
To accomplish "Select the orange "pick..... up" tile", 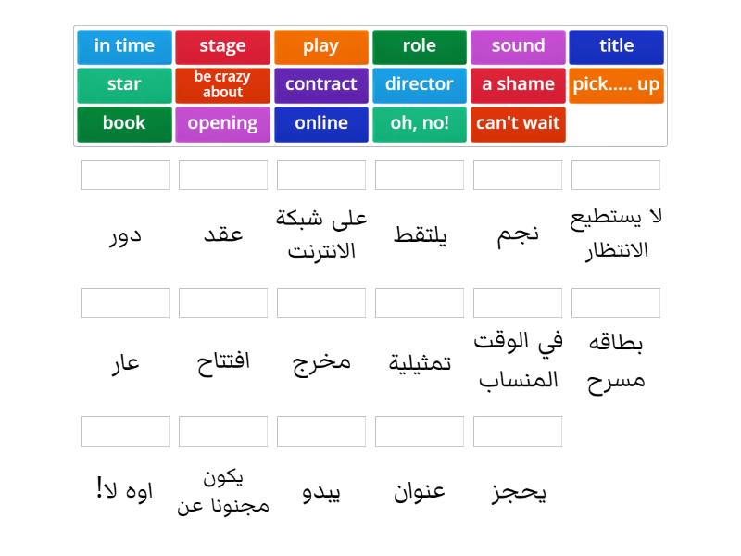I will point(616,85).
